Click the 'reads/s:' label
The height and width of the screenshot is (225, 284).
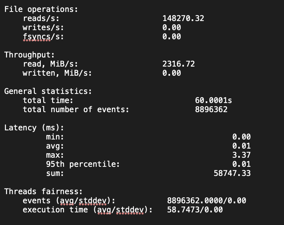(x=41, y=19)
